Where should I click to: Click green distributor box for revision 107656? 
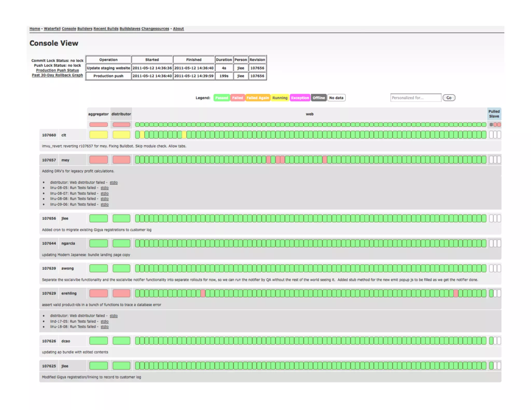(121, 218)
